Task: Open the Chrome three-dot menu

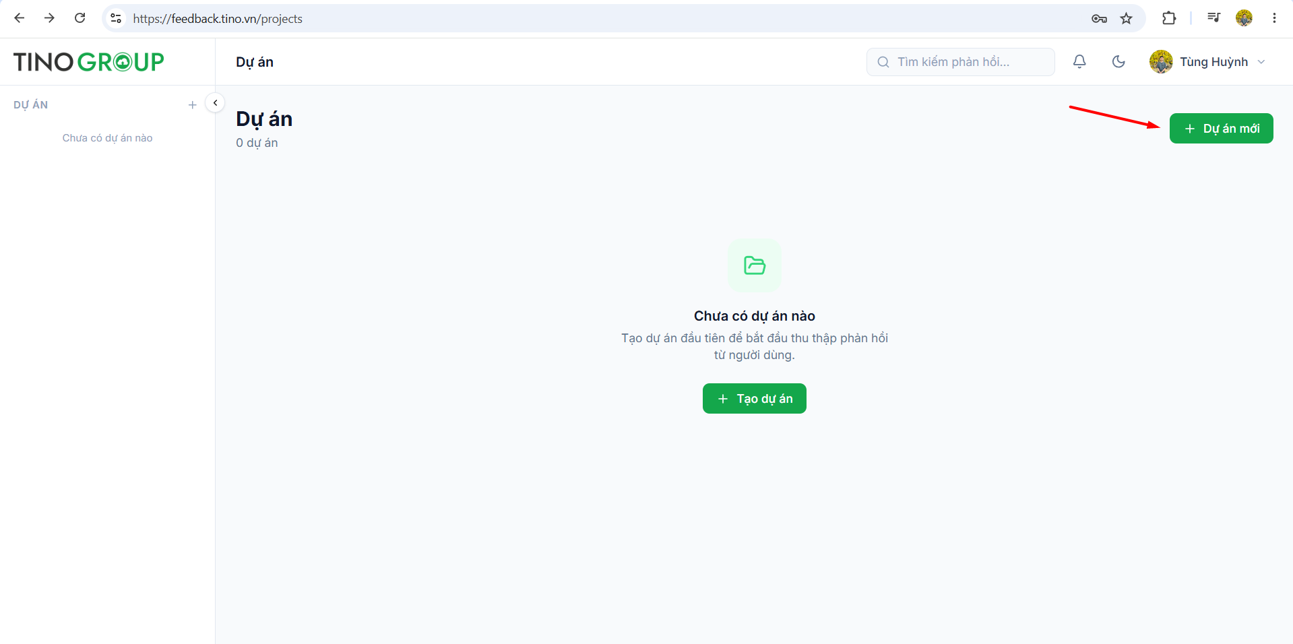Action: (1274, 18)
